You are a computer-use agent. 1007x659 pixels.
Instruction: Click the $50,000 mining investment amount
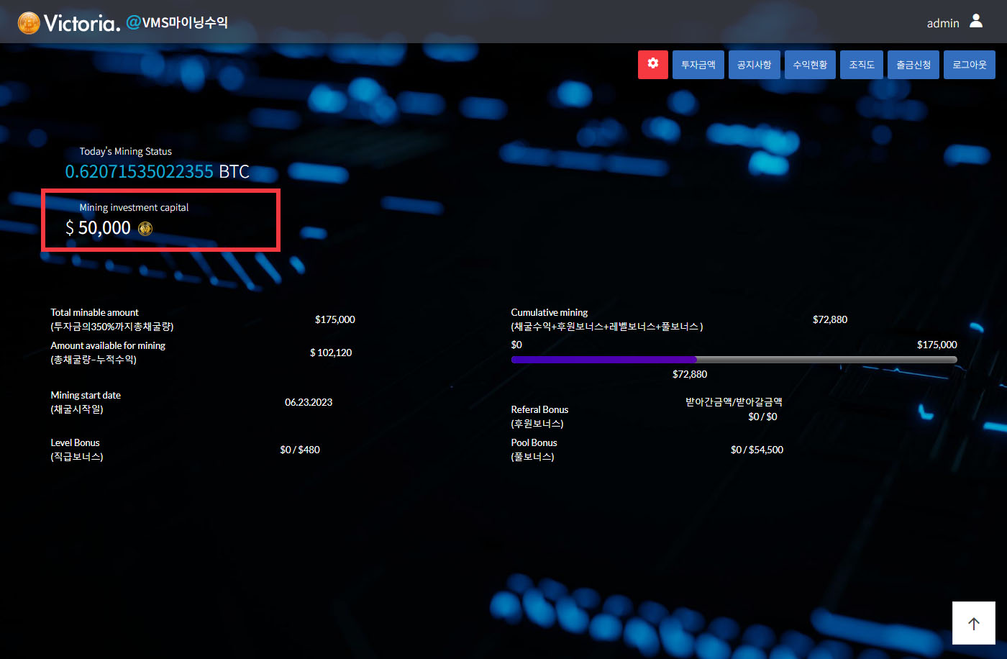(x=99, y=228)
